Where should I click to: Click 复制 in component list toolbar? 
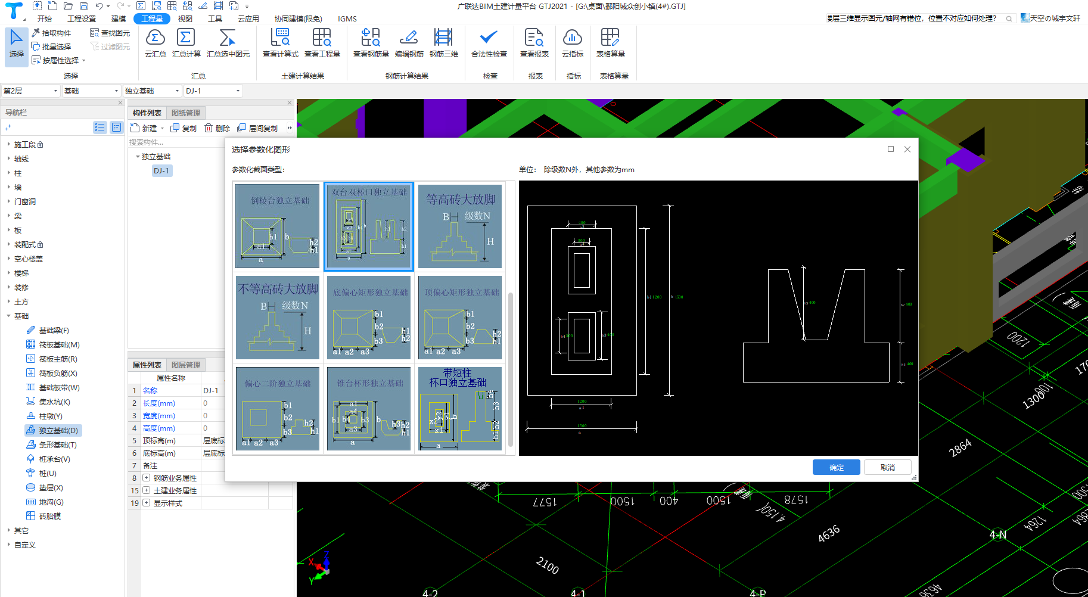(x=184, y=128)
